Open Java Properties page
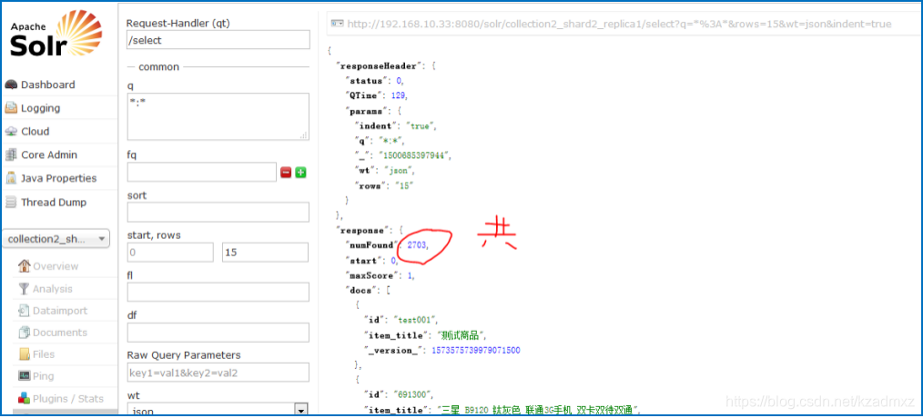 tap(59, 178)
